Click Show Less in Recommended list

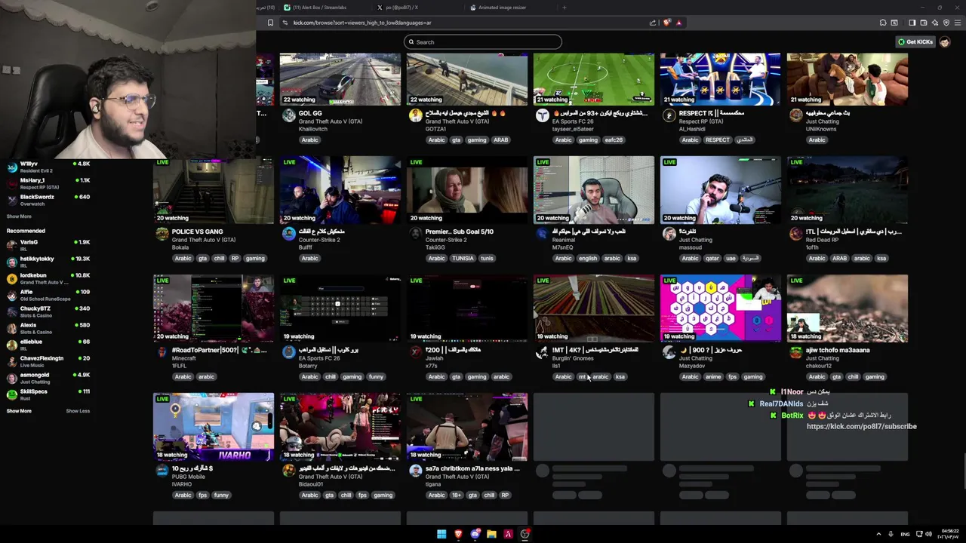click(78, 411)
